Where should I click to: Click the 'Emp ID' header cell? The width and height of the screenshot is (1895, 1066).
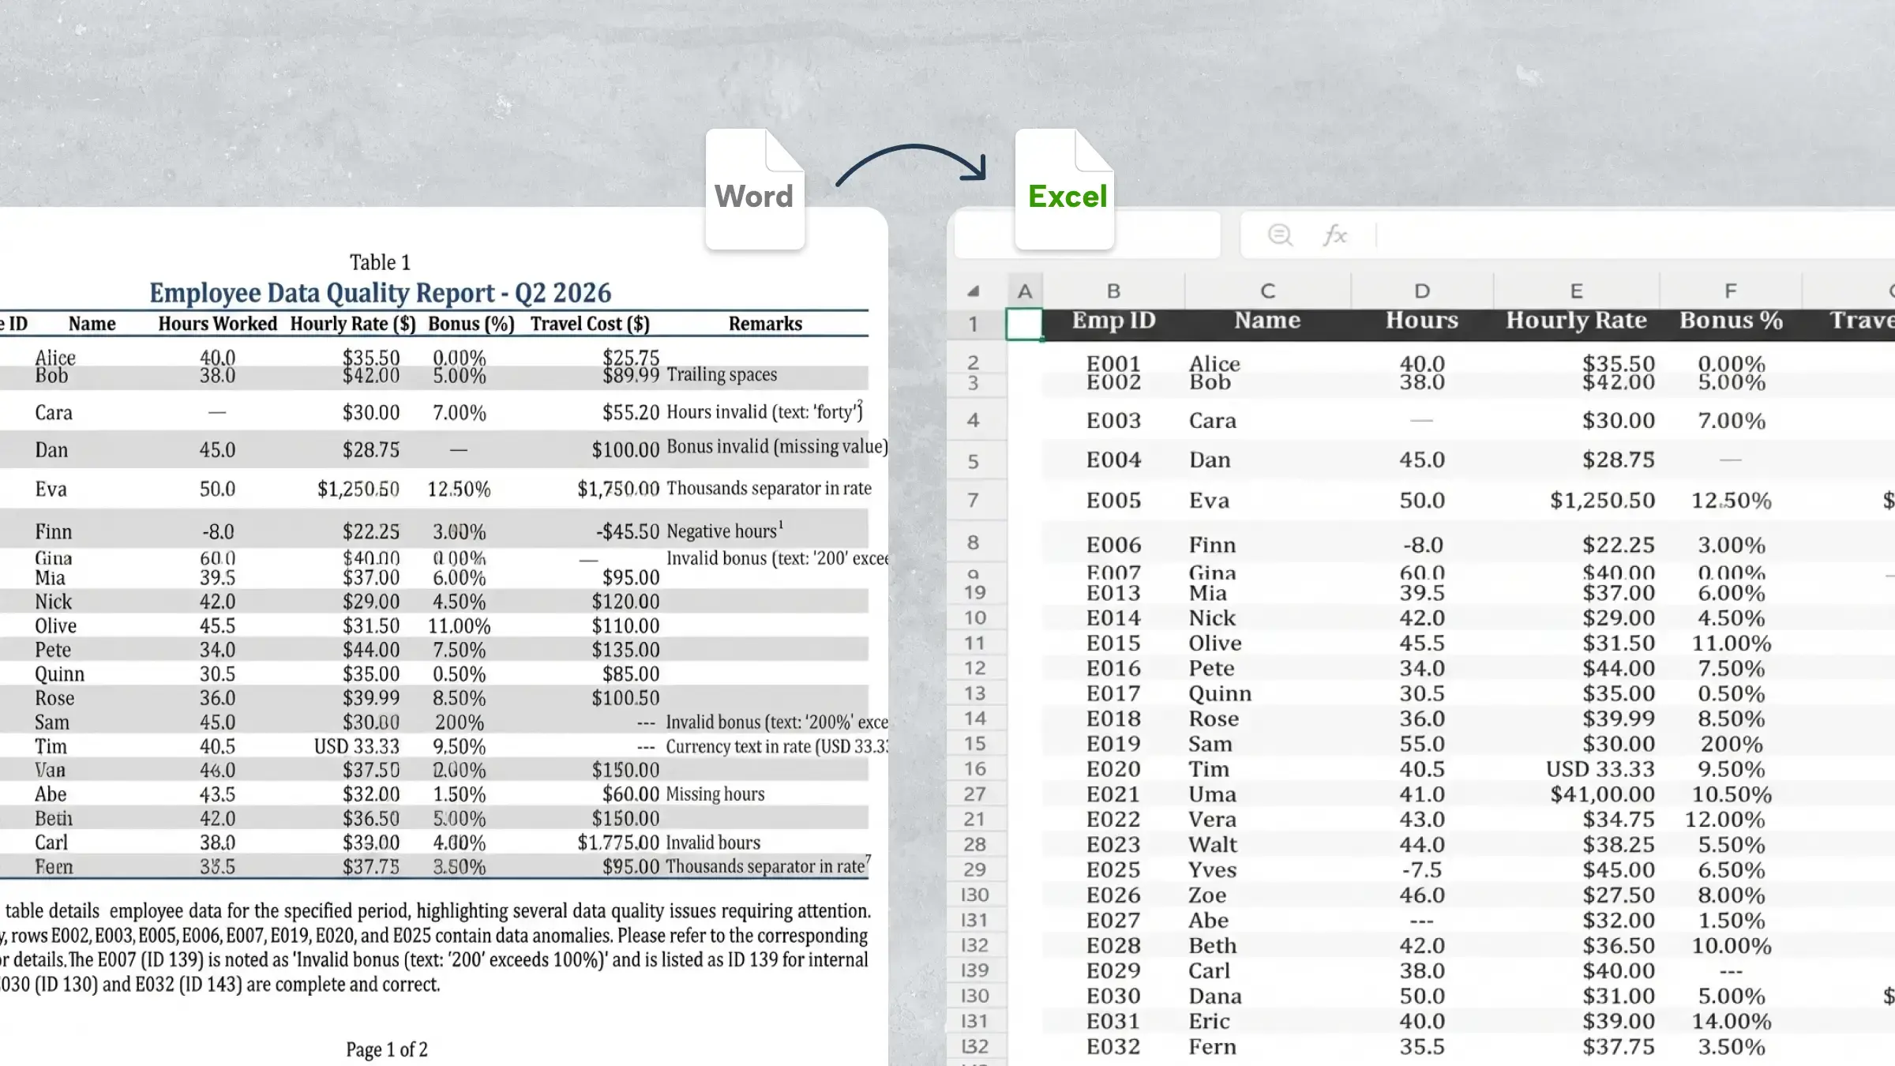[1113, 321]
